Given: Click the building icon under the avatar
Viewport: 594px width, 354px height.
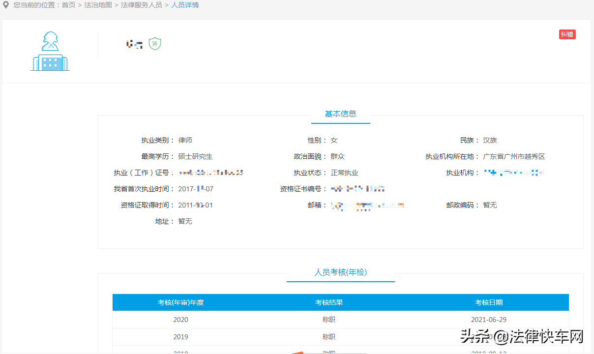Looking at the screenshot, I should (50, 63).
